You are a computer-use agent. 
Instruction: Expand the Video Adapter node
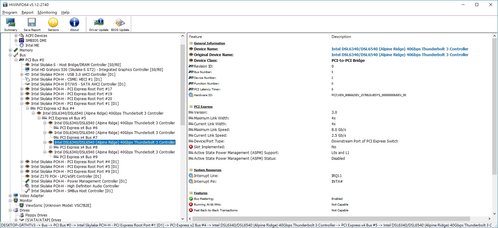[x=10, y=196]
